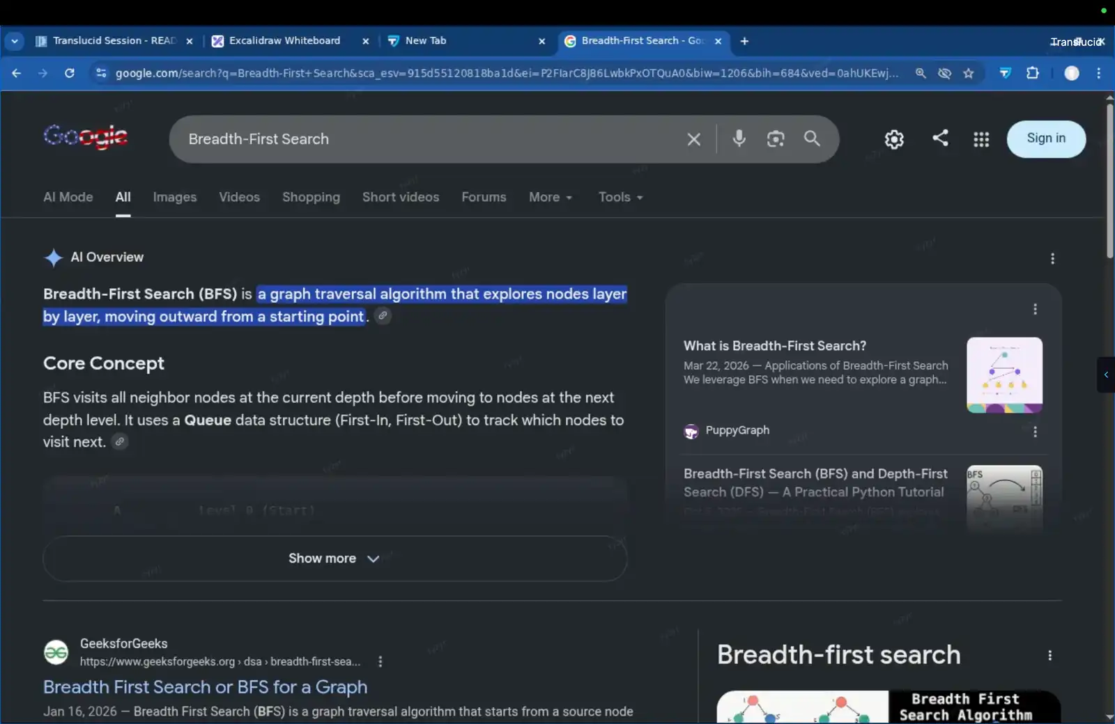Switch to Excalidraw Whiteboard browser tab
The image size is (1115, 724).
tap(284, 41)
